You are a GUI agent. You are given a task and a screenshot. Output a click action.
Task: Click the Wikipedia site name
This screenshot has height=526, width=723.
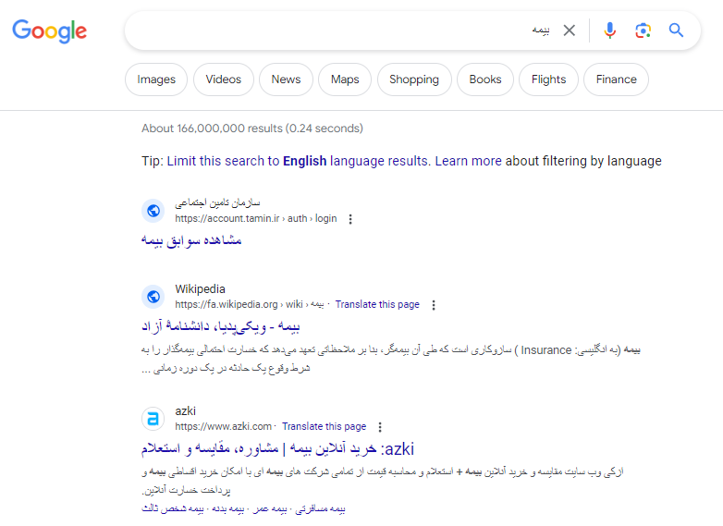click(200, 289)
